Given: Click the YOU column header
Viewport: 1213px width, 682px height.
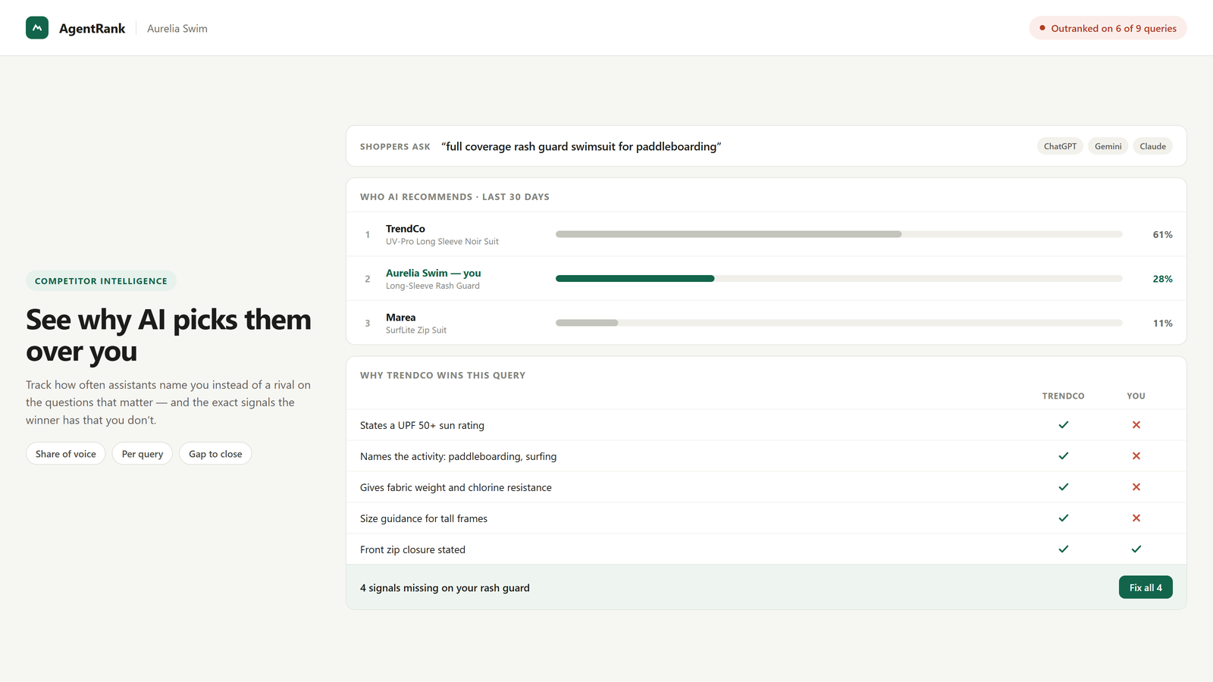Looking at the screenshot, I should coord(1136,396).
